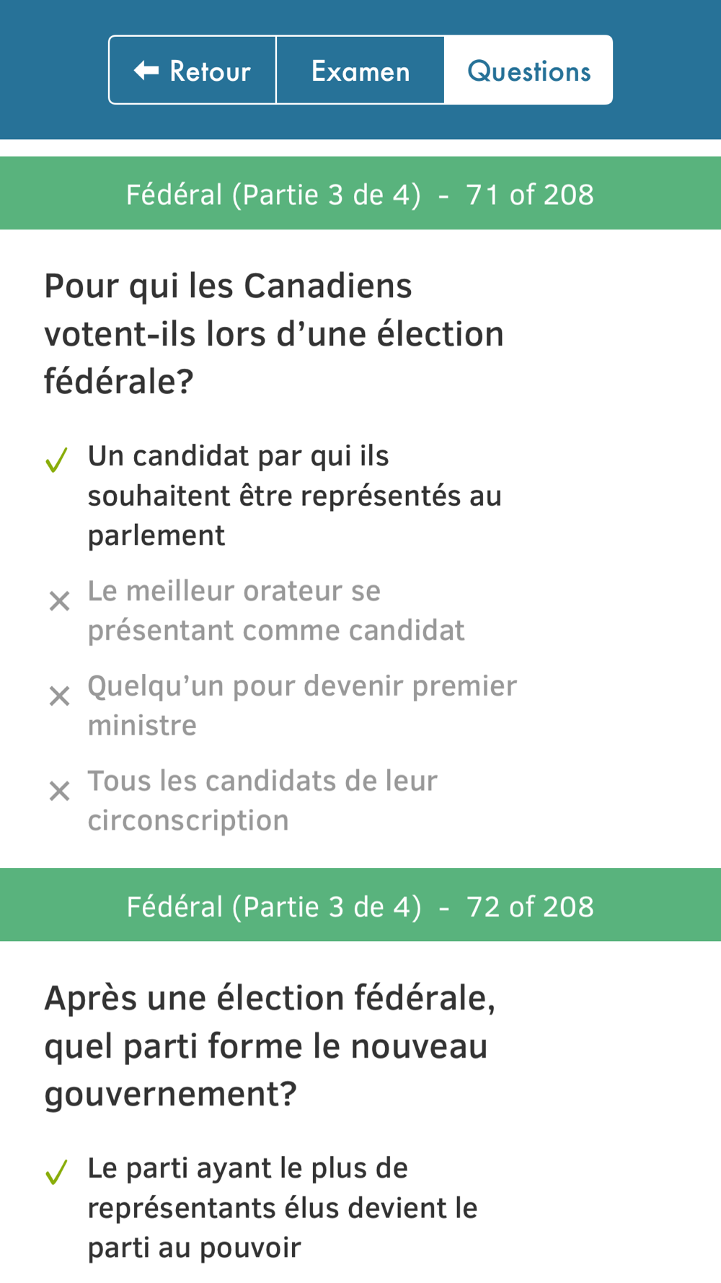Tap question 'Après une élection fédérale'

pos(269,1046)
